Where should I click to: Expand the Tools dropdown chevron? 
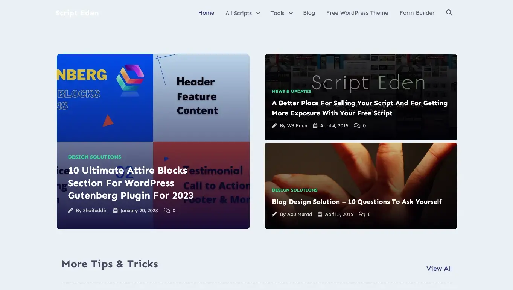291,13
